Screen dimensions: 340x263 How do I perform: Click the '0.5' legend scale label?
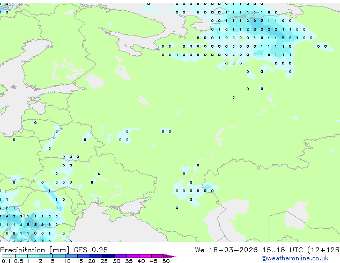[19, 261]
